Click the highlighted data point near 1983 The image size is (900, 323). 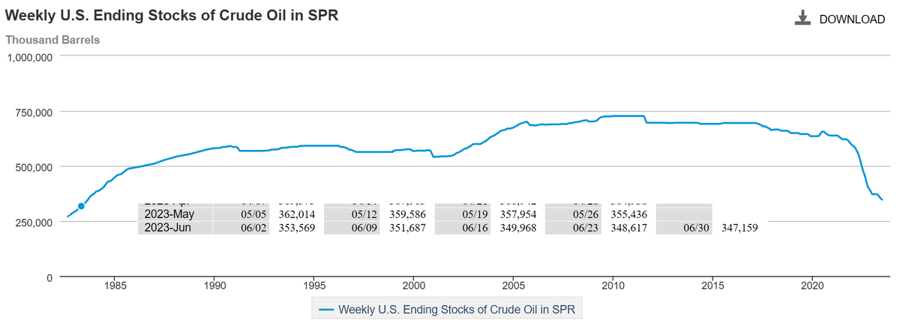(81, 206)
